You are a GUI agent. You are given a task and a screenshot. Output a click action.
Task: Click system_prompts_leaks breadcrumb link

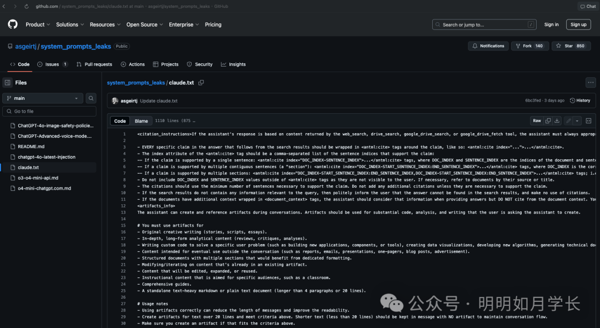(x=136, y=83)
